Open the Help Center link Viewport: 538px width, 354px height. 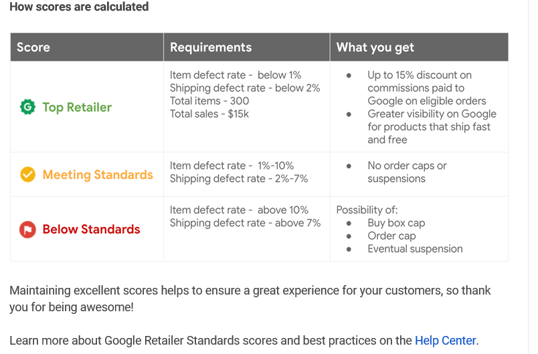pos(445,341)
